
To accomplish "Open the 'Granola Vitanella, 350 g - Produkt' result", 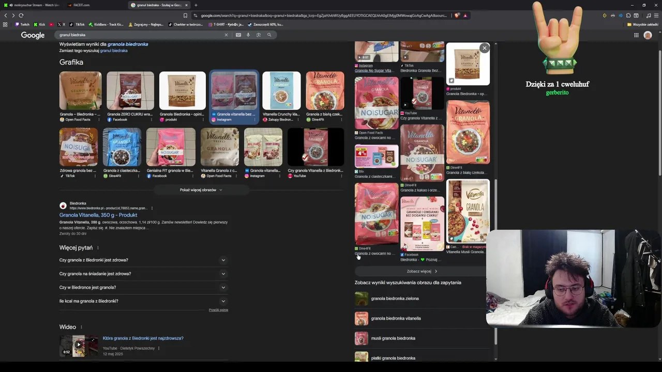I will [98, 215].
